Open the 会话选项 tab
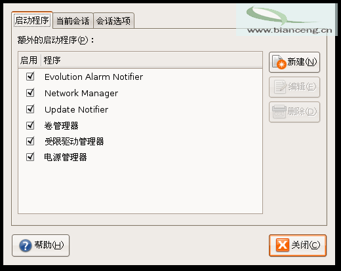 [x=113, y=21]
